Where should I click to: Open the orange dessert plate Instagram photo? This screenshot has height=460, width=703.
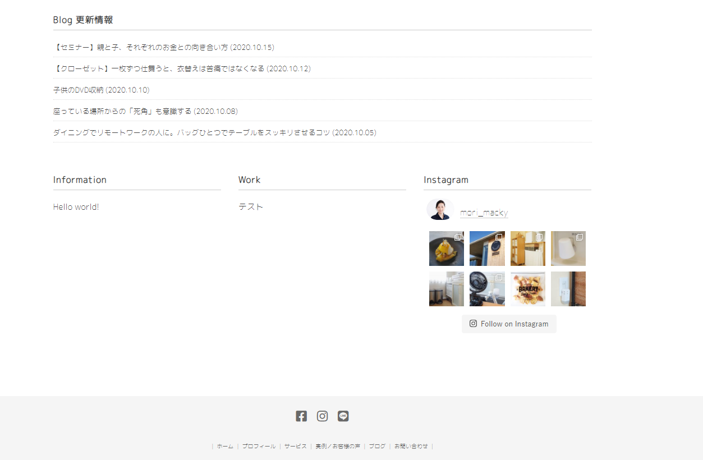pos(447,249)
